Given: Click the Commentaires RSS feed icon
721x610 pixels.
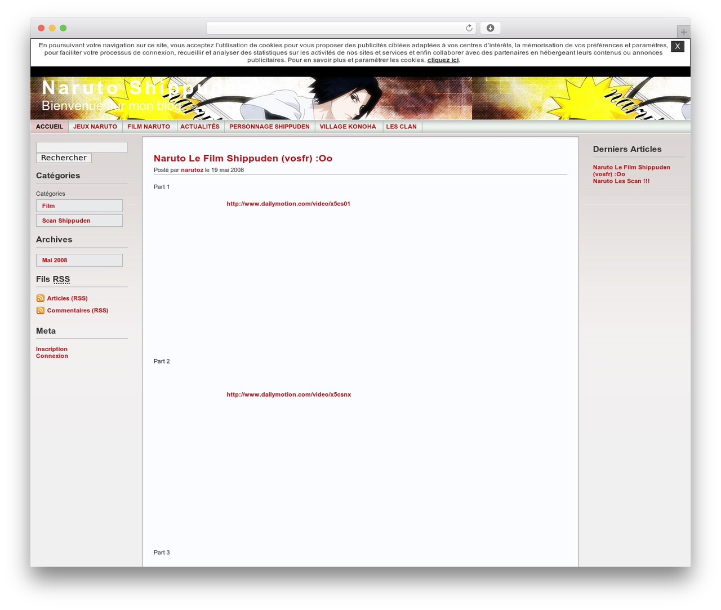Looking at the screenshot, I should (x=41, y=311).
